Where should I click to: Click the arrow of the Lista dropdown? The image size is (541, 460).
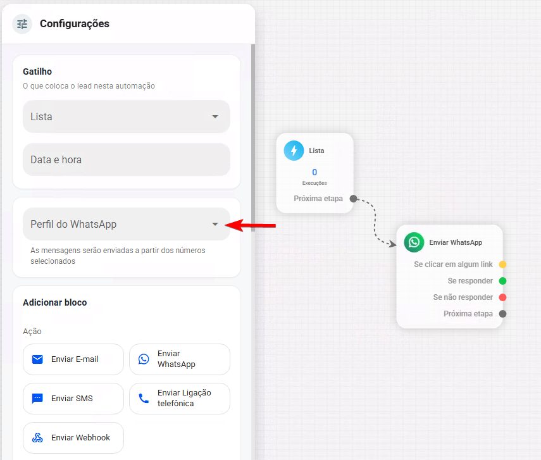point(215,116)
